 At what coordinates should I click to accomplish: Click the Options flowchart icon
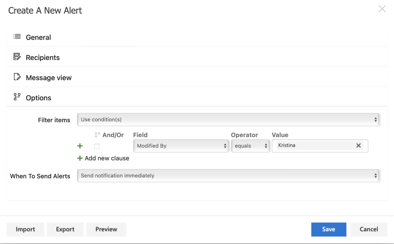(x=17, y=97)
